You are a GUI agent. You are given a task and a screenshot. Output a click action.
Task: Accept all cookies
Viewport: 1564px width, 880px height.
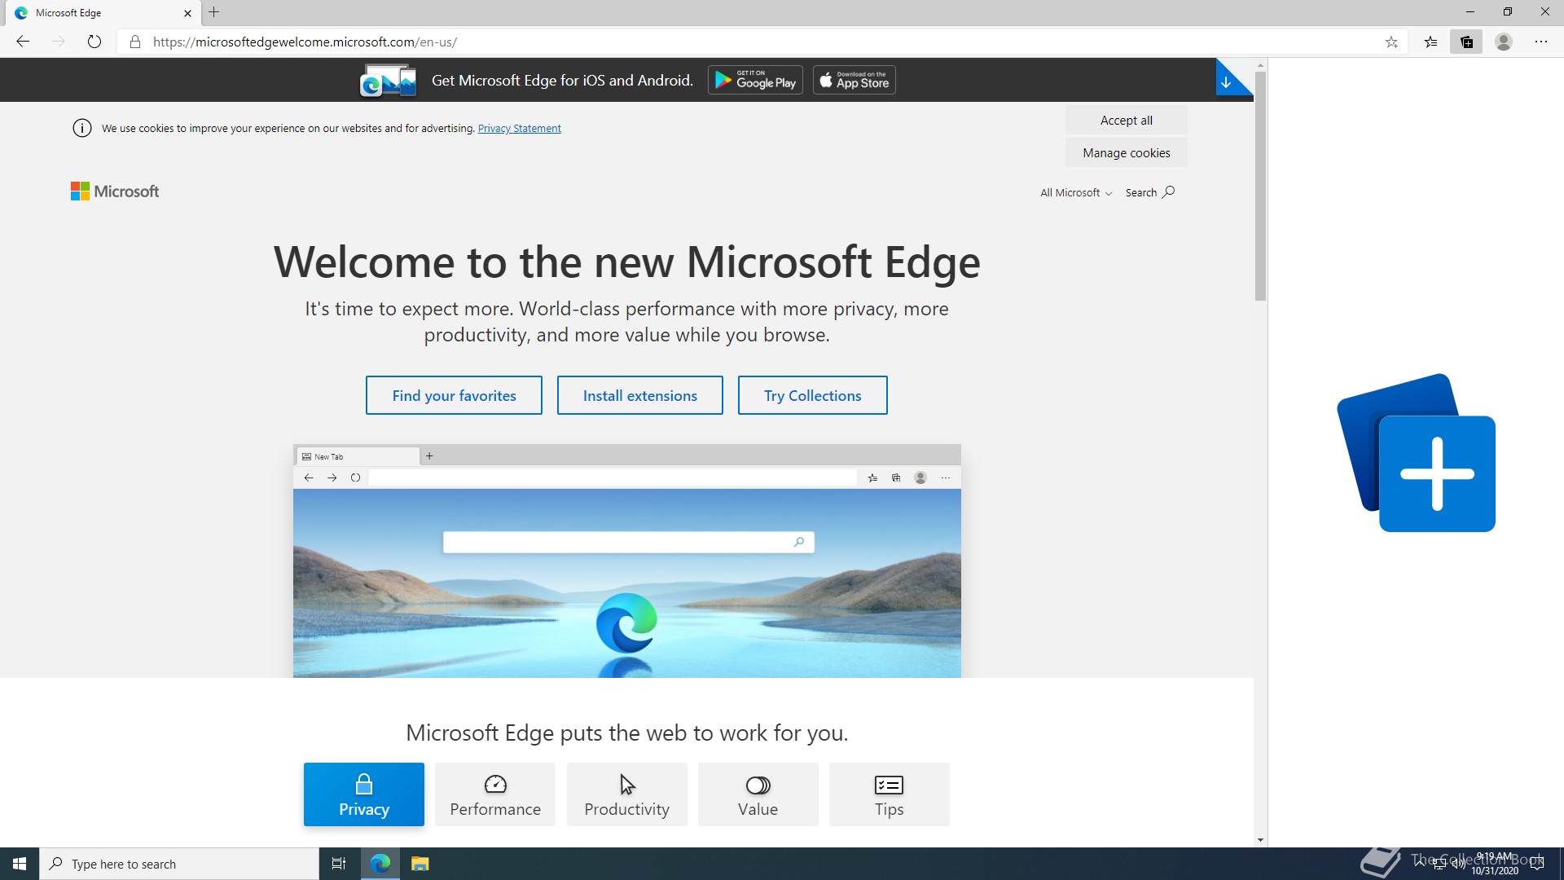pos(1126,121)
